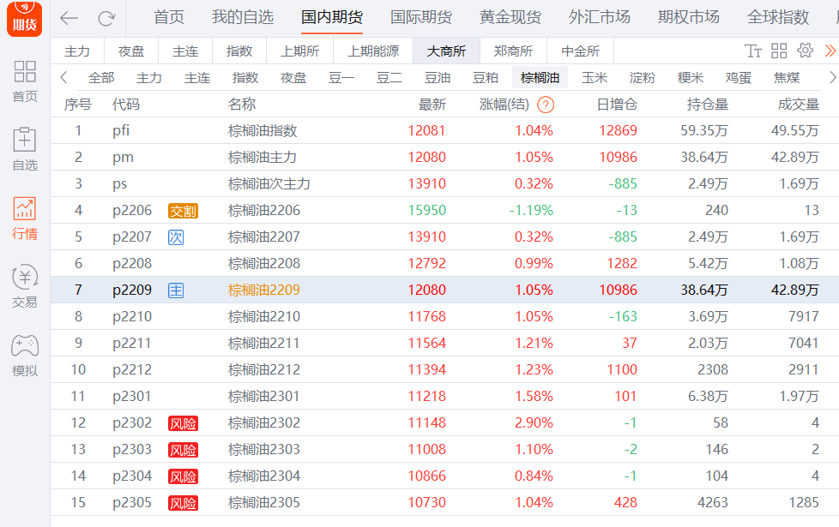The height and width of the screenshot is (527, 839).
Task: Open the grid layout view icon
Action: pos(777,51)
